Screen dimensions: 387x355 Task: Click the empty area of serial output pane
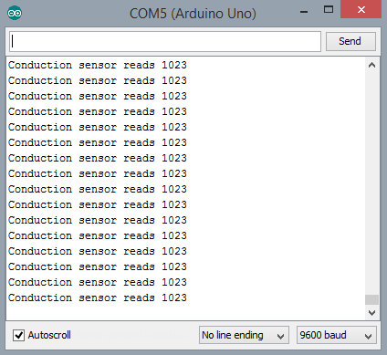point(274,183)
